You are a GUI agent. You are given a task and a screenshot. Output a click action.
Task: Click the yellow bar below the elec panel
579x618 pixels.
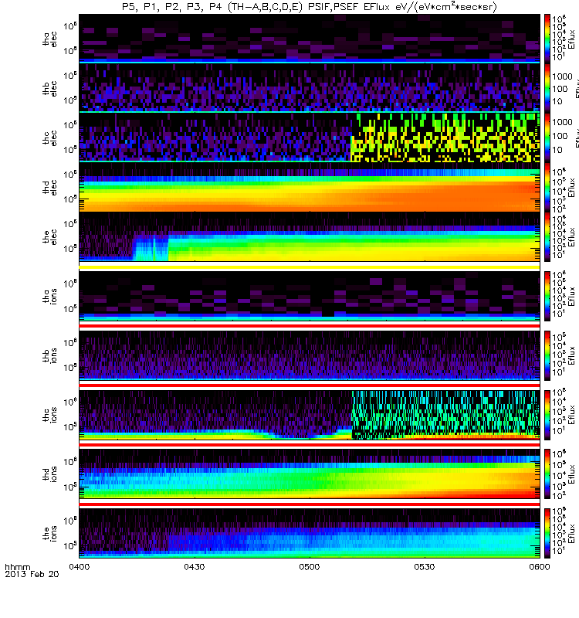tap(310, 267)
